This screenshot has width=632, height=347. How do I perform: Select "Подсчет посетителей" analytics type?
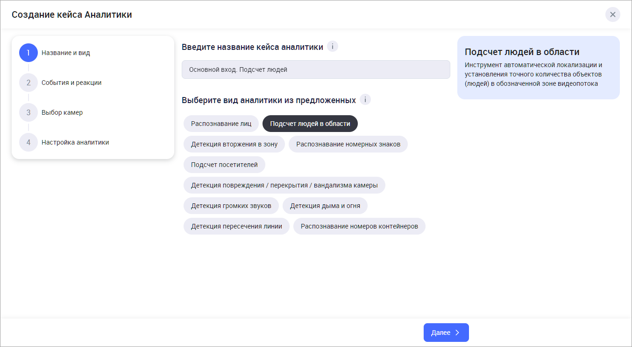[224, 165]
